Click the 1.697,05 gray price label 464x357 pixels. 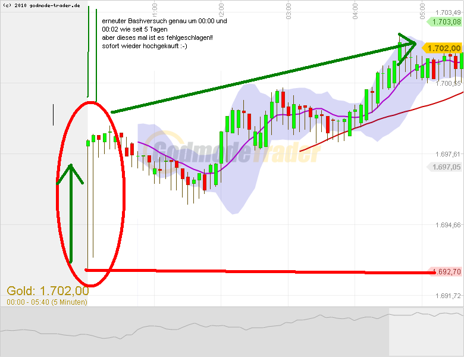pos(444,167)
